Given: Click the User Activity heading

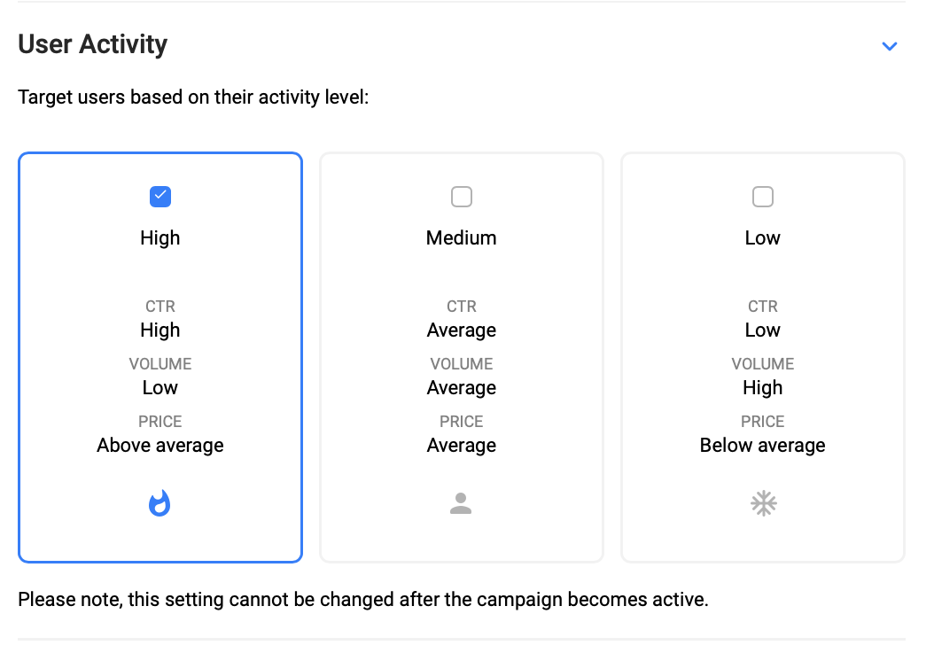Looking at the screenshot, I should point(93,44).
